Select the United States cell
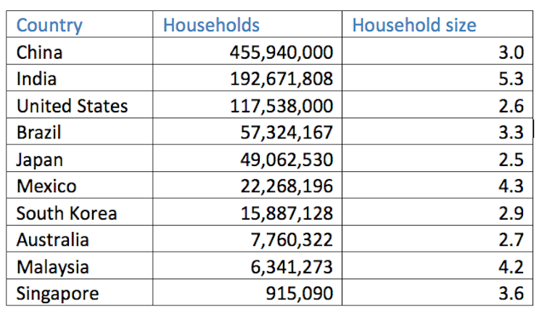This screenshot has width=547, height=322. [x=80, y=104]
